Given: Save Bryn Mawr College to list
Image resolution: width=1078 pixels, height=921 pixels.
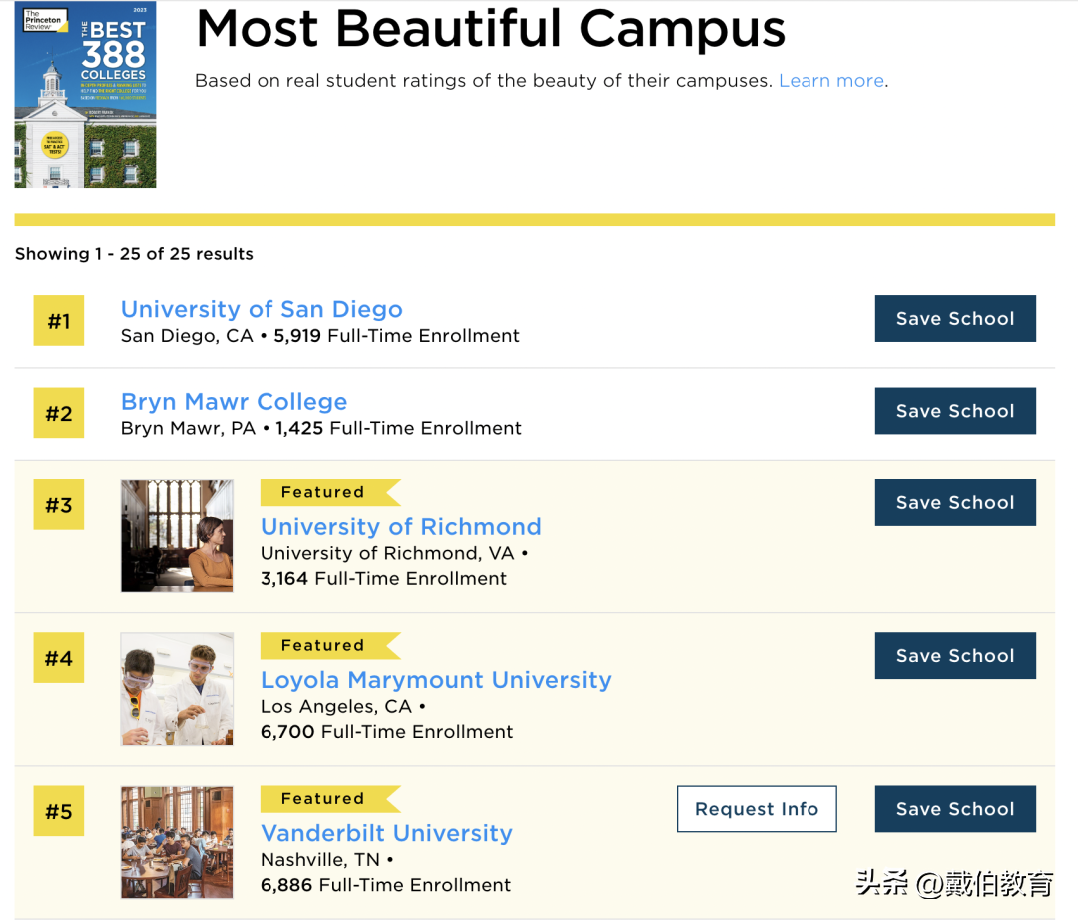Looking at the screenshot, I should click(x=955, y=411).
